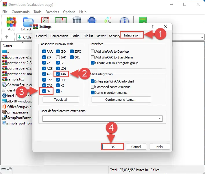Open the Commands menu
This screenshot has width=205, height=174.
21,12
